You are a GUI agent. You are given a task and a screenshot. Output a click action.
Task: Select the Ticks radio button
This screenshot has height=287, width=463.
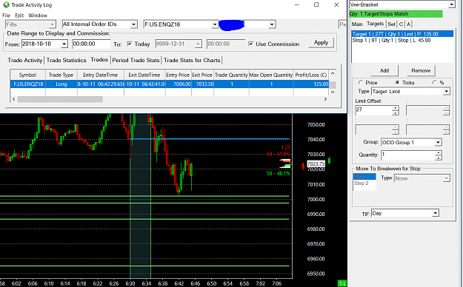pos(397,83)
